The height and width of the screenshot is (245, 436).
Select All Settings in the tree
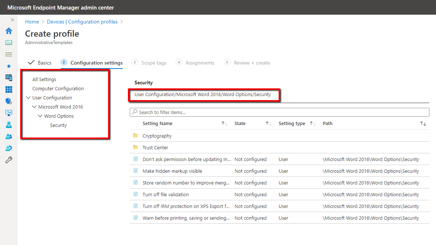[44, 79]
